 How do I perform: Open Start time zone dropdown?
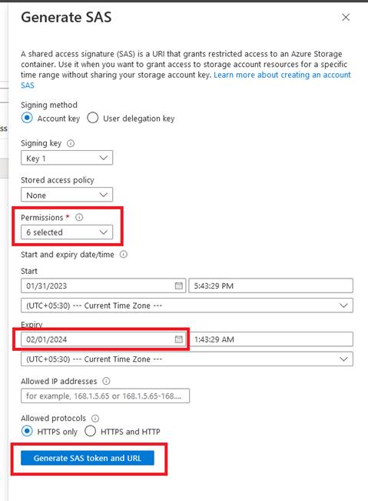point(187,306)
